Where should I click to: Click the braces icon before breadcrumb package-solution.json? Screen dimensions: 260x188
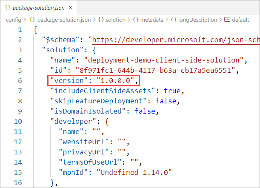32,20
